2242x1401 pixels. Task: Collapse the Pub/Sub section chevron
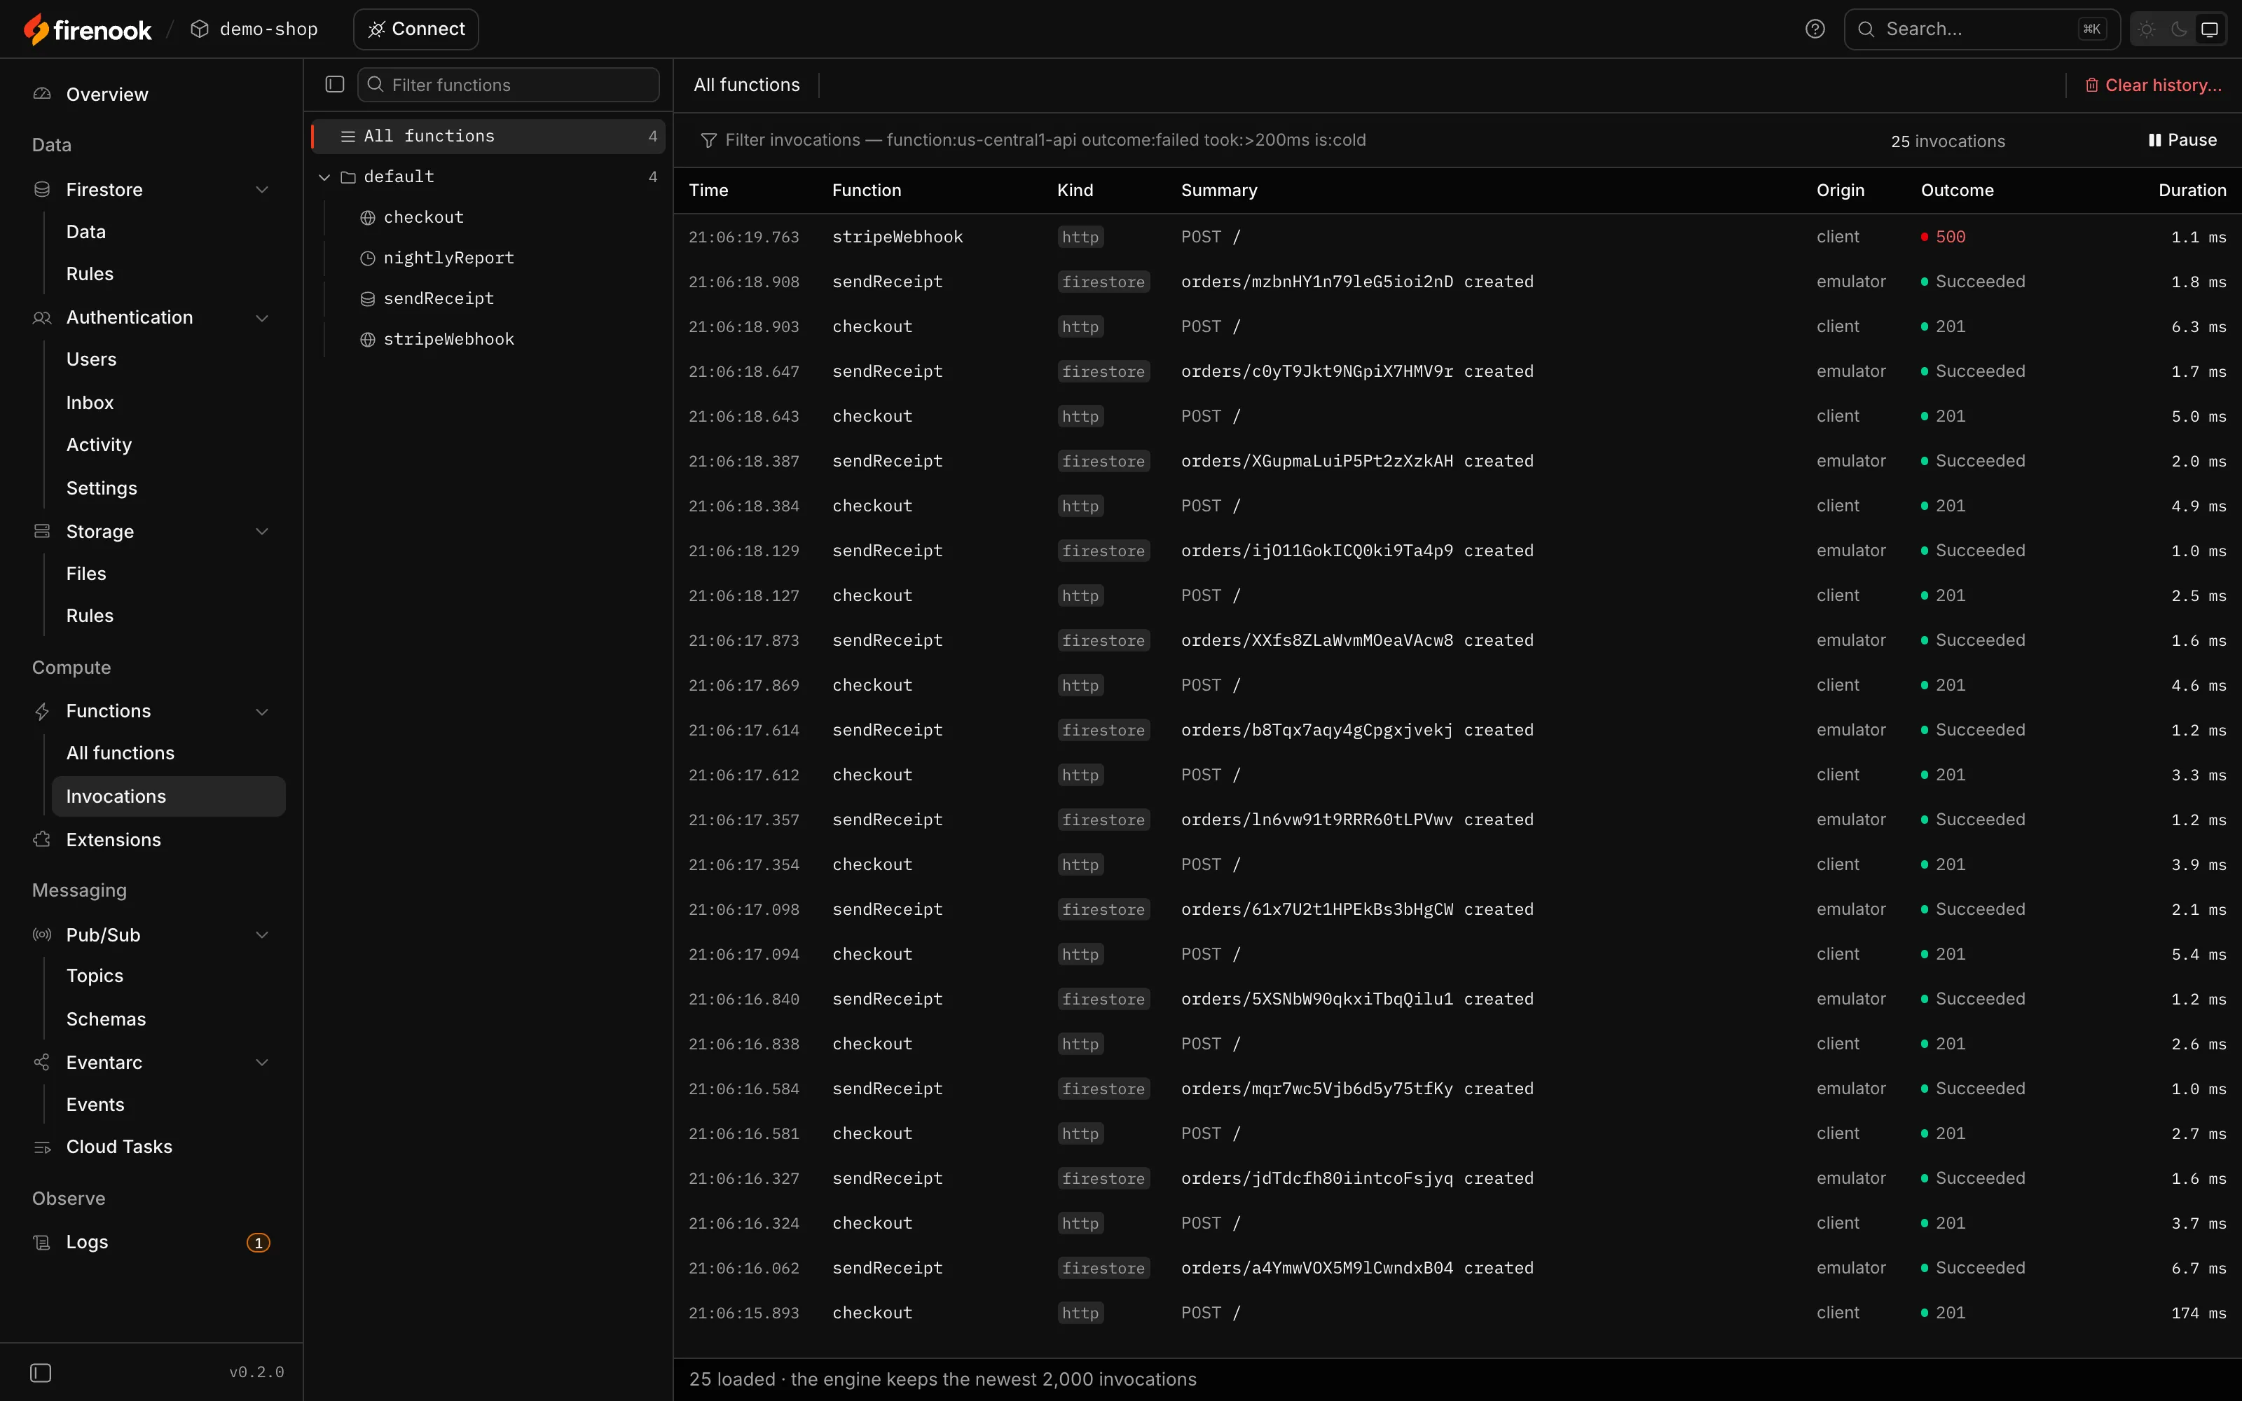[x=262, y=935]
